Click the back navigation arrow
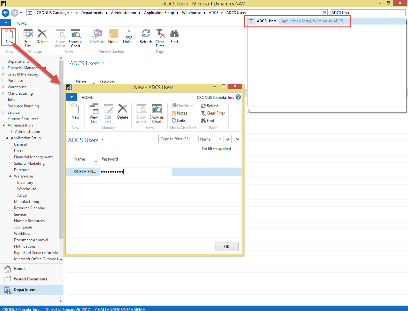The height and width of the screenshot is (311, 408). pyautogui.click(x=5, y=13)
